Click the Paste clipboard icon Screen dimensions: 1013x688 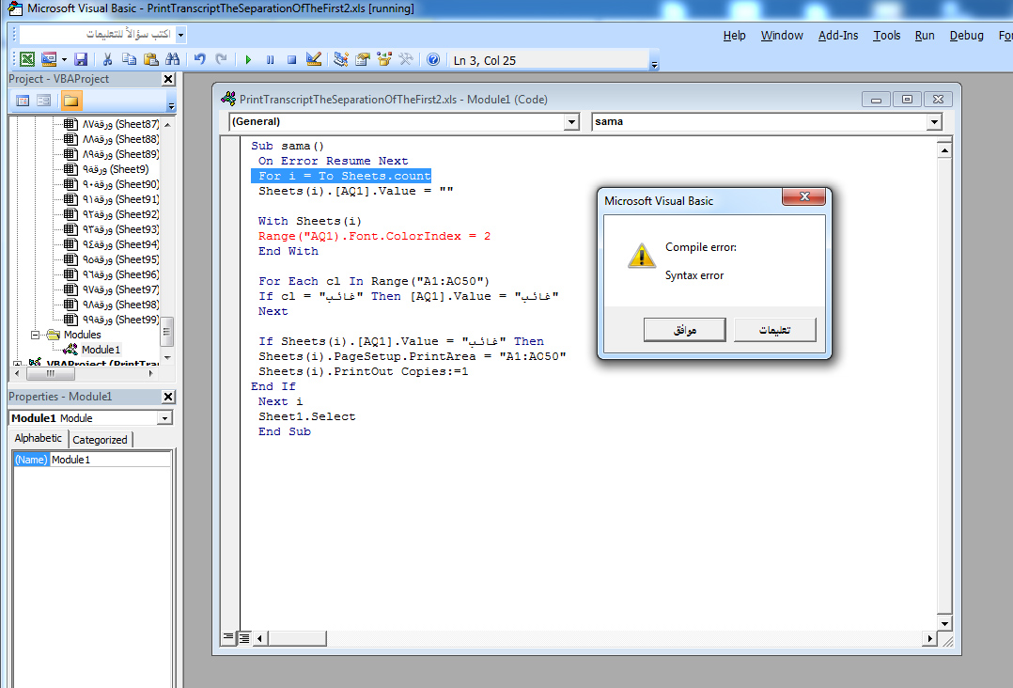click(151, 59)
